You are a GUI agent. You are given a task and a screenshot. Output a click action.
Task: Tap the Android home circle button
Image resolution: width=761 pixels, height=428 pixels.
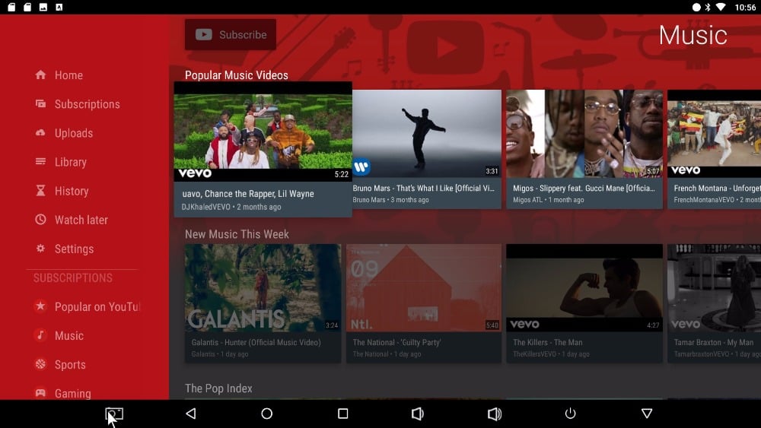tap(267, 414)
